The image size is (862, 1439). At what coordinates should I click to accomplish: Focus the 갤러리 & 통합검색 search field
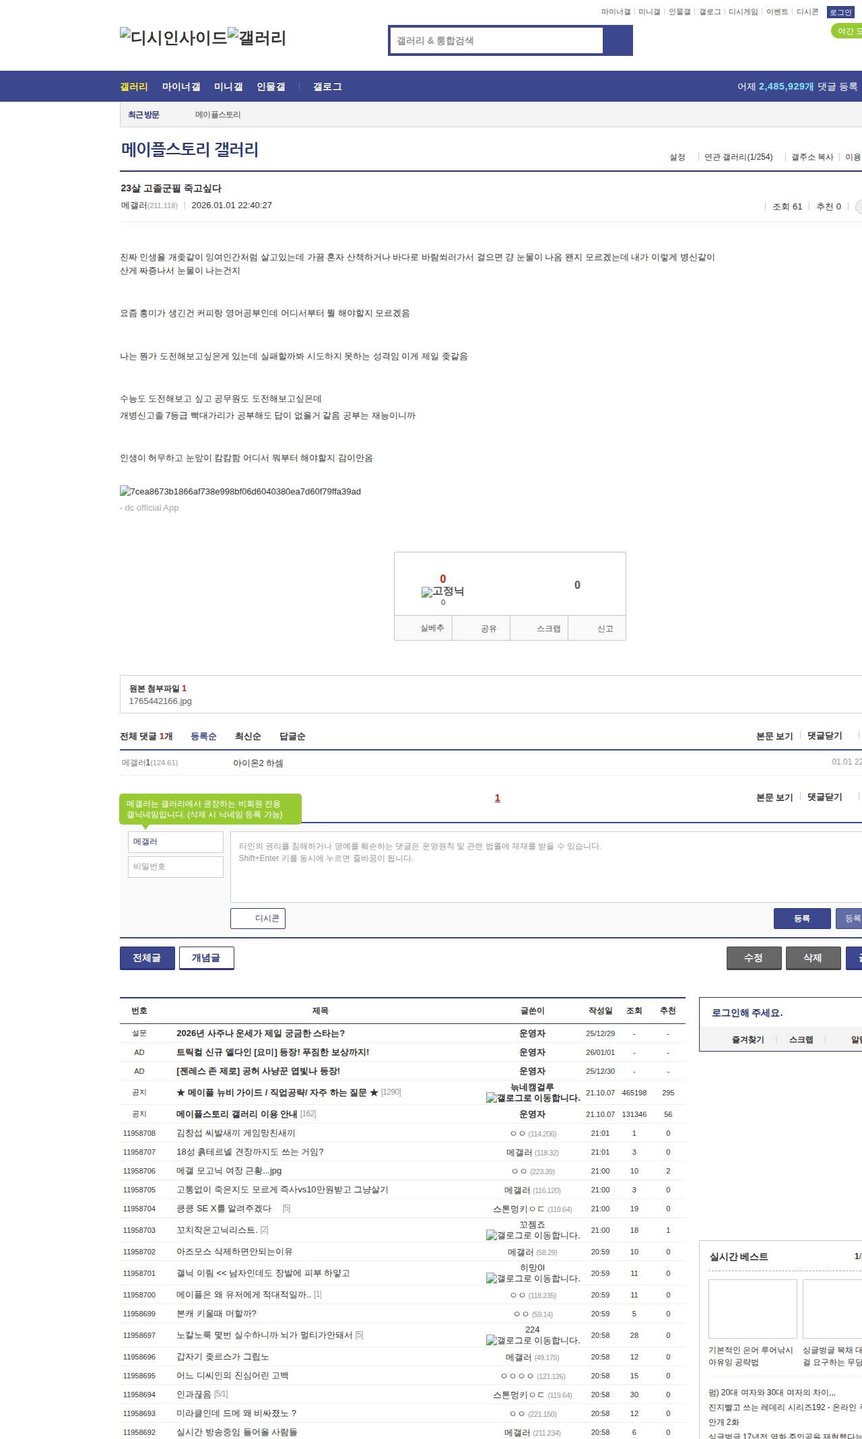[x=496, y=40]
